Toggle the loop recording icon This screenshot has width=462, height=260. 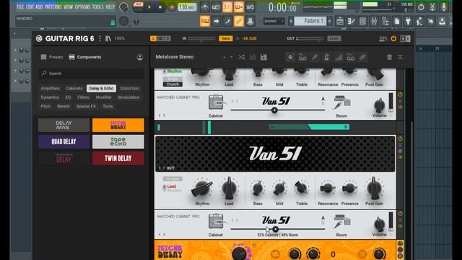click(x=250, y=7)
